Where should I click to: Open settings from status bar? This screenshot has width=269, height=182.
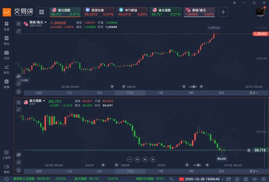point(263,179)
